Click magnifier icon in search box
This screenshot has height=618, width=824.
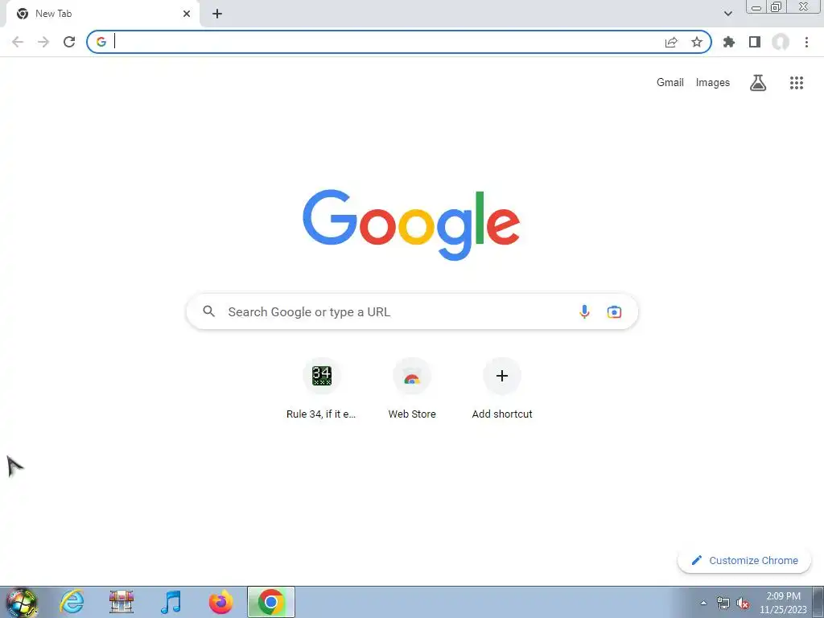click(x=209, y=311)
